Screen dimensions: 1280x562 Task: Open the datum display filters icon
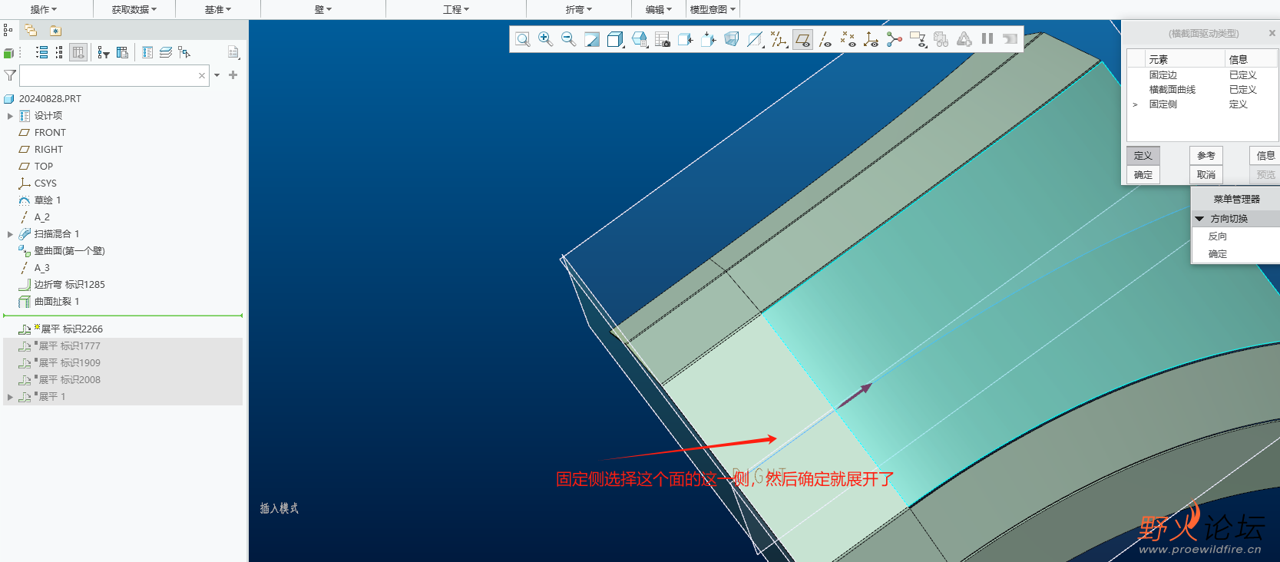tap(779, 39)
